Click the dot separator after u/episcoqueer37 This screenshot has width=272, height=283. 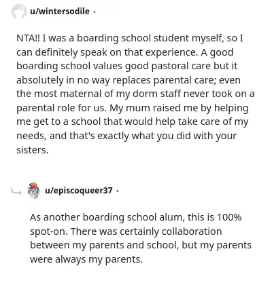117,191
